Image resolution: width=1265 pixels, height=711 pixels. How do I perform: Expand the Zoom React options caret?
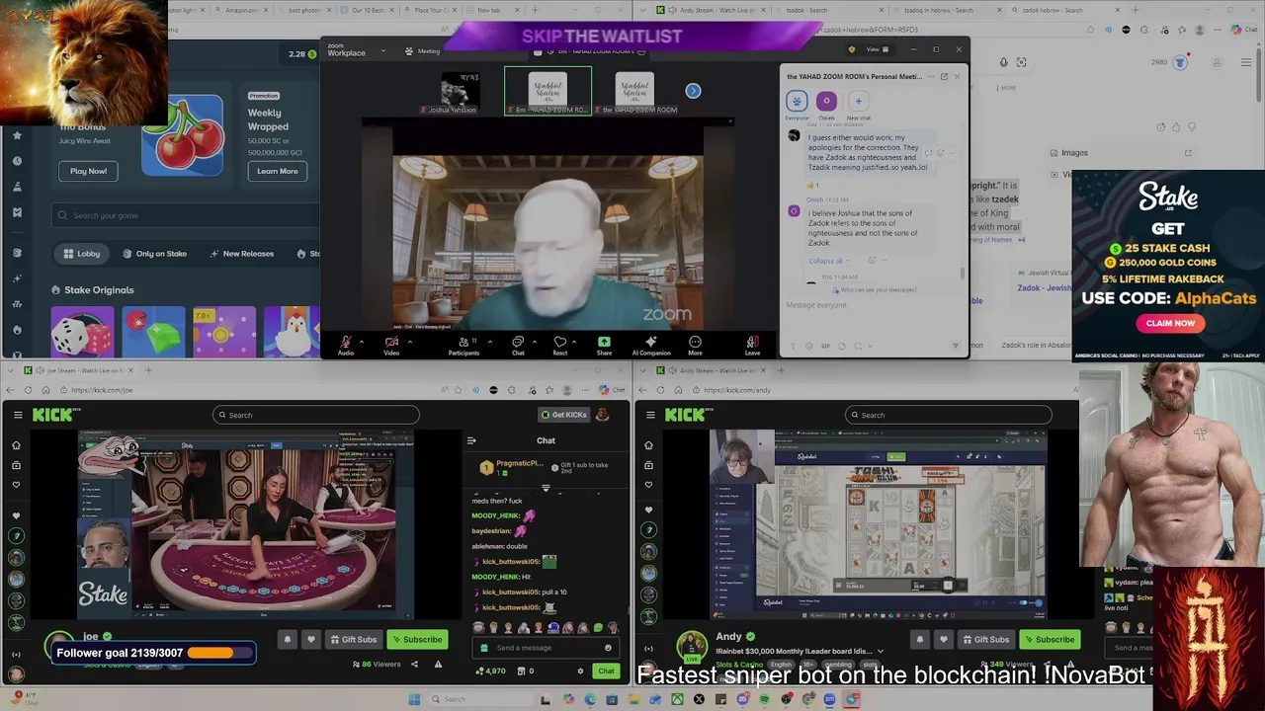(x=576, y=343)
